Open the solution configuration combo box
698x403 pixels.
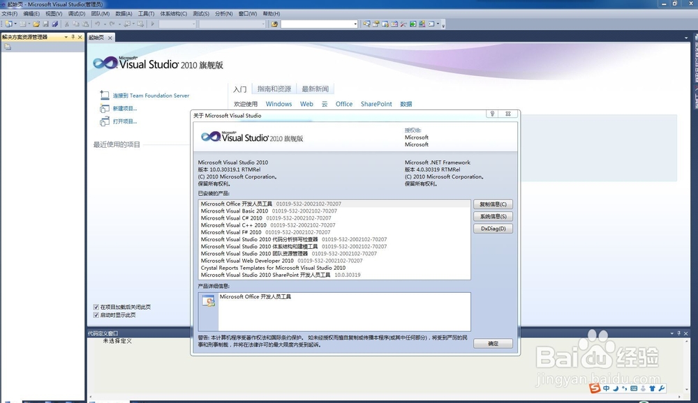tap(177, 24)
